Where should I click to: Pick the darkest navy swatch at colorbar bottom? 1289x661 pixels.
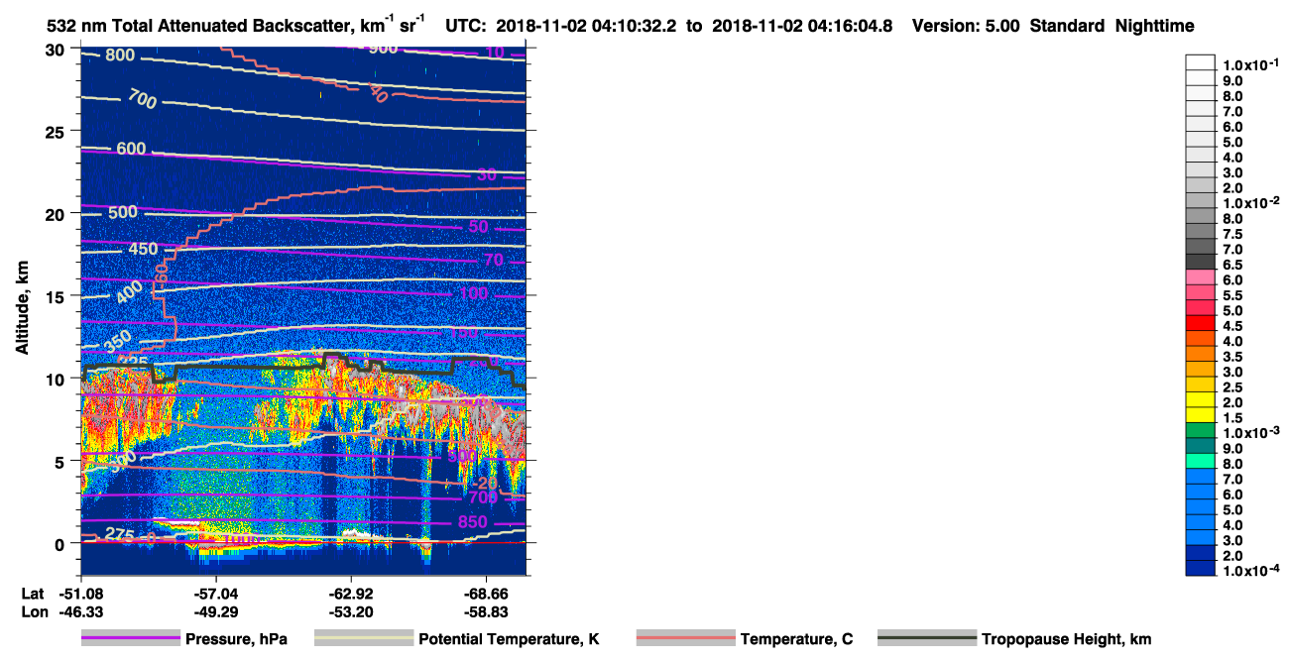(x=1201, y=568)
